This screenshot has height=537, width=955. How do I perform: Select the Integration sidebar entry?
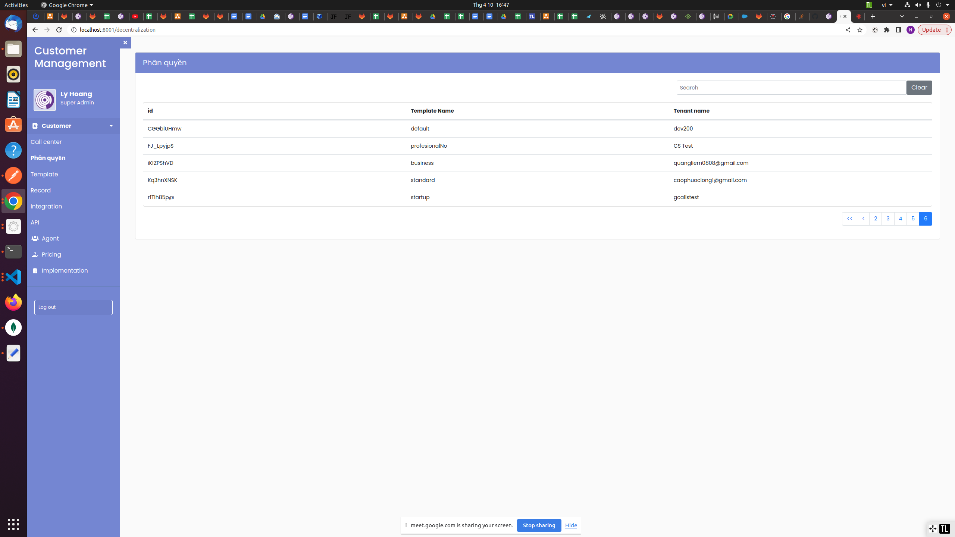pos(46,207)
